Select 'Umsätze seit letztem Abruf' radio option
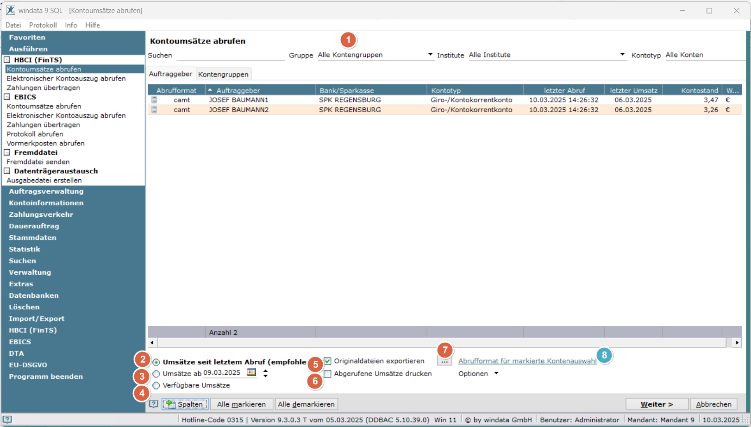 point(156,362)
